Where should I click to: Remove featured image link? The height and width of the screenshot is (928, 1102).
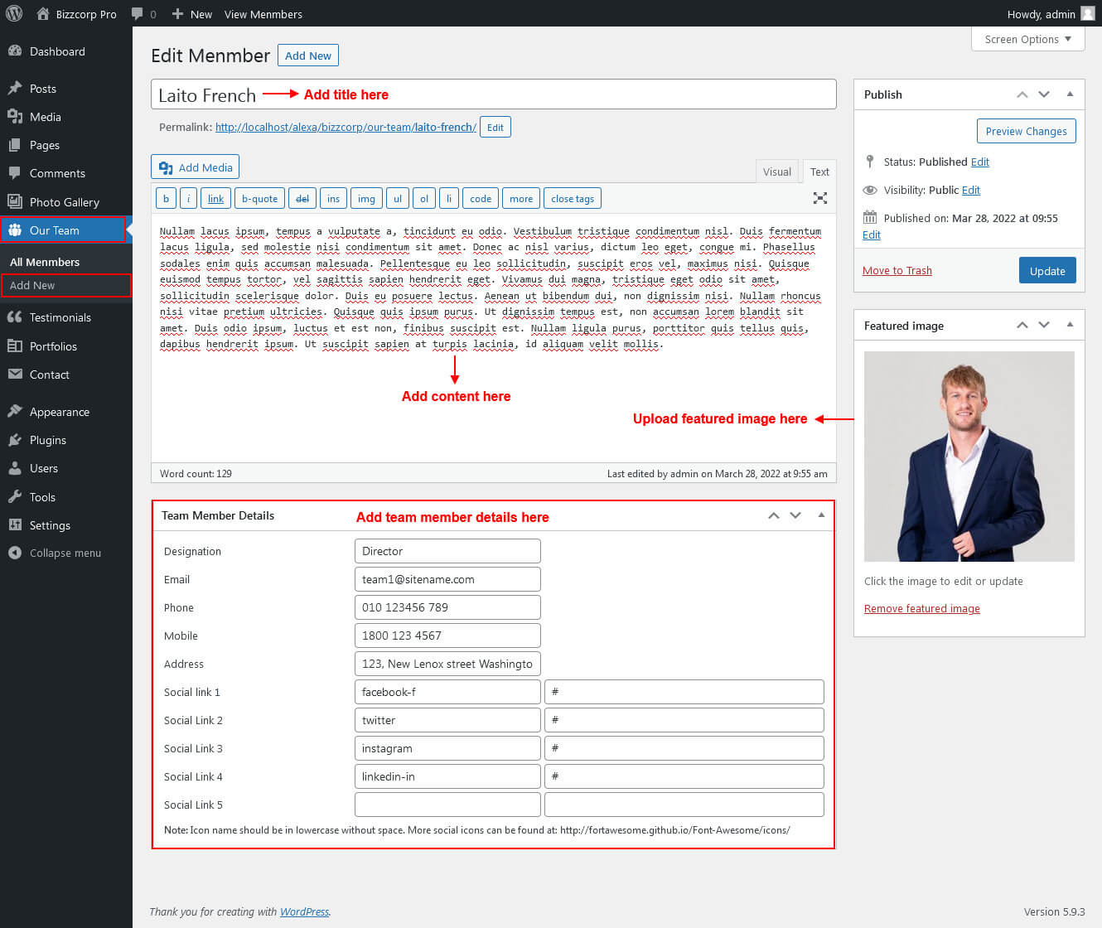[x=922, y=608]
